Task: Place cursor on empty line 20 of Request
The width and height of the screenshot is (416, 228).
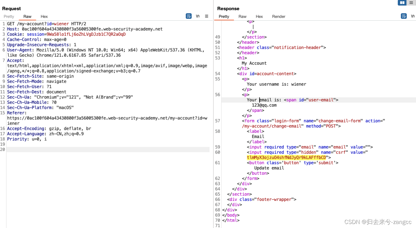Action: click(x=108, y=149)
